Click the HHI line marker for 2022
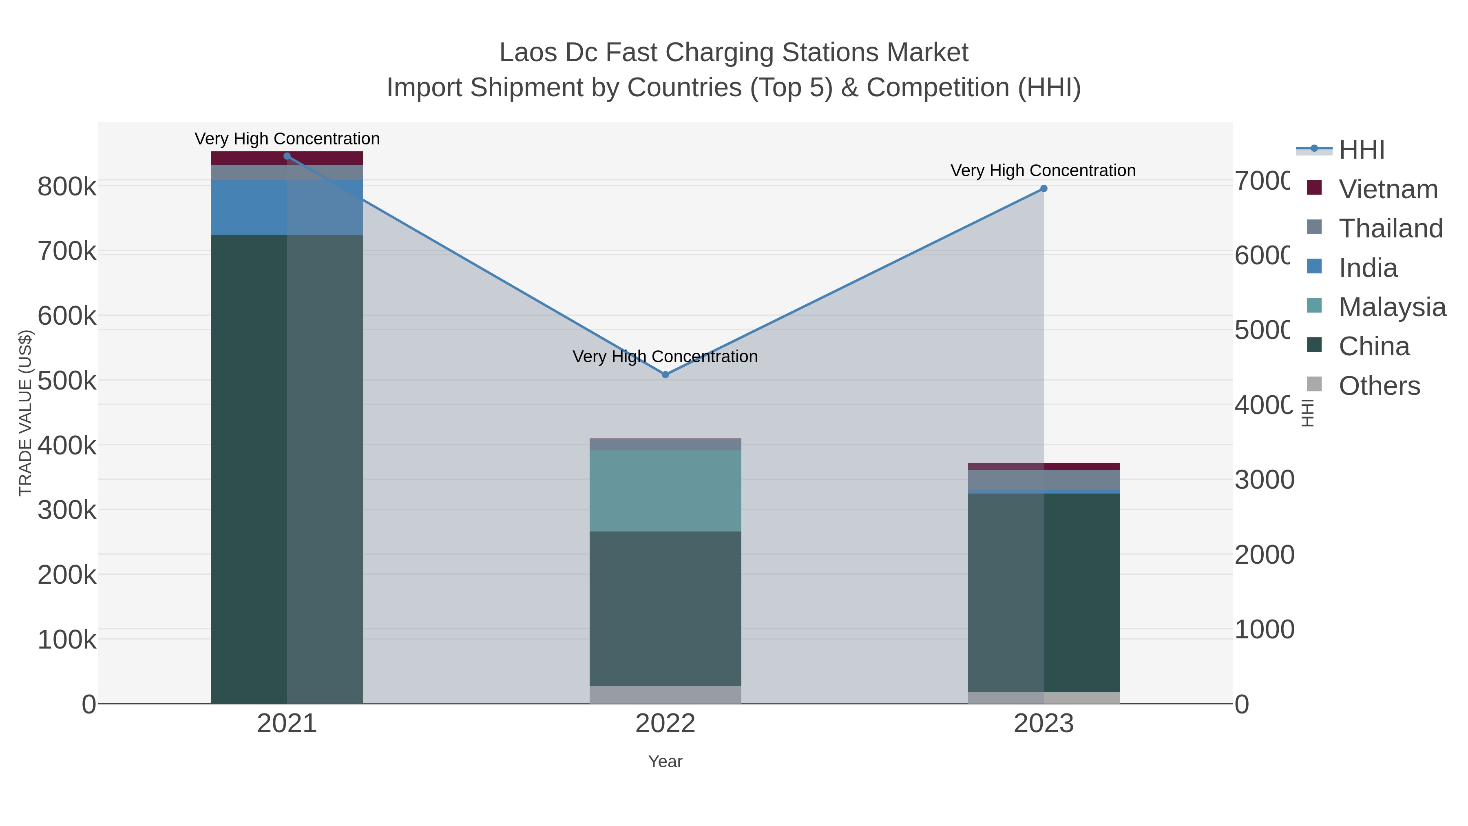 pos(665,374)
